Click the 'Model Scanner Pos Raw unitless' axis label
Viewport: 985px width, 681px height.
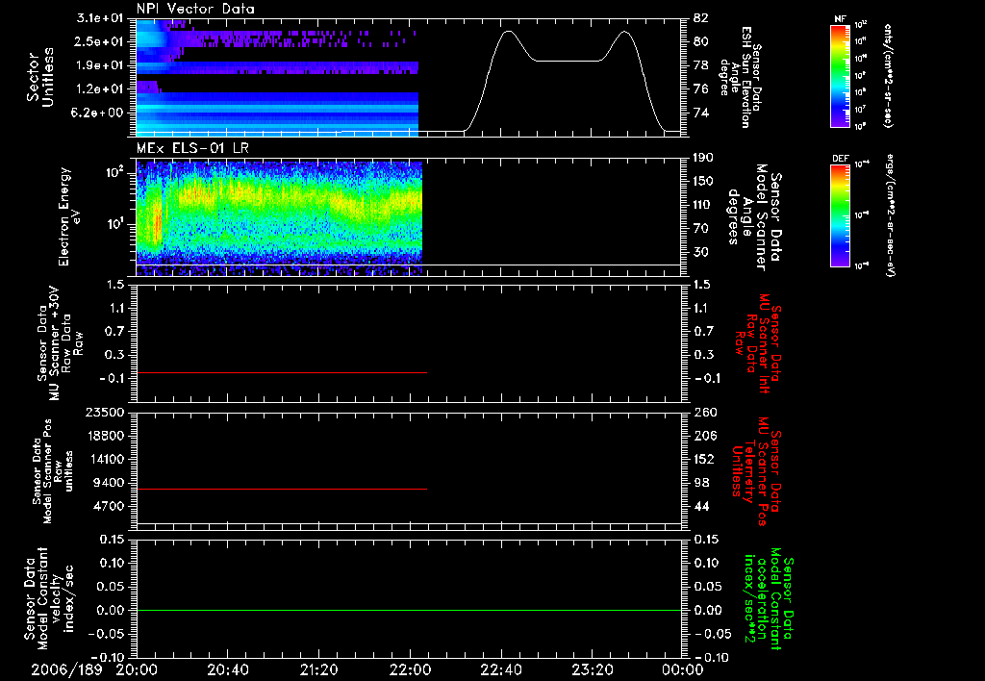click(54, 471)
